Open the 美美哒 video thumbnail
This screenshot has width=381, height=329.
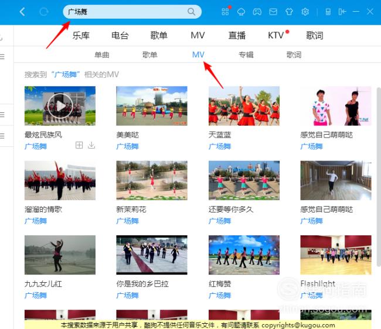pos(152,106)
